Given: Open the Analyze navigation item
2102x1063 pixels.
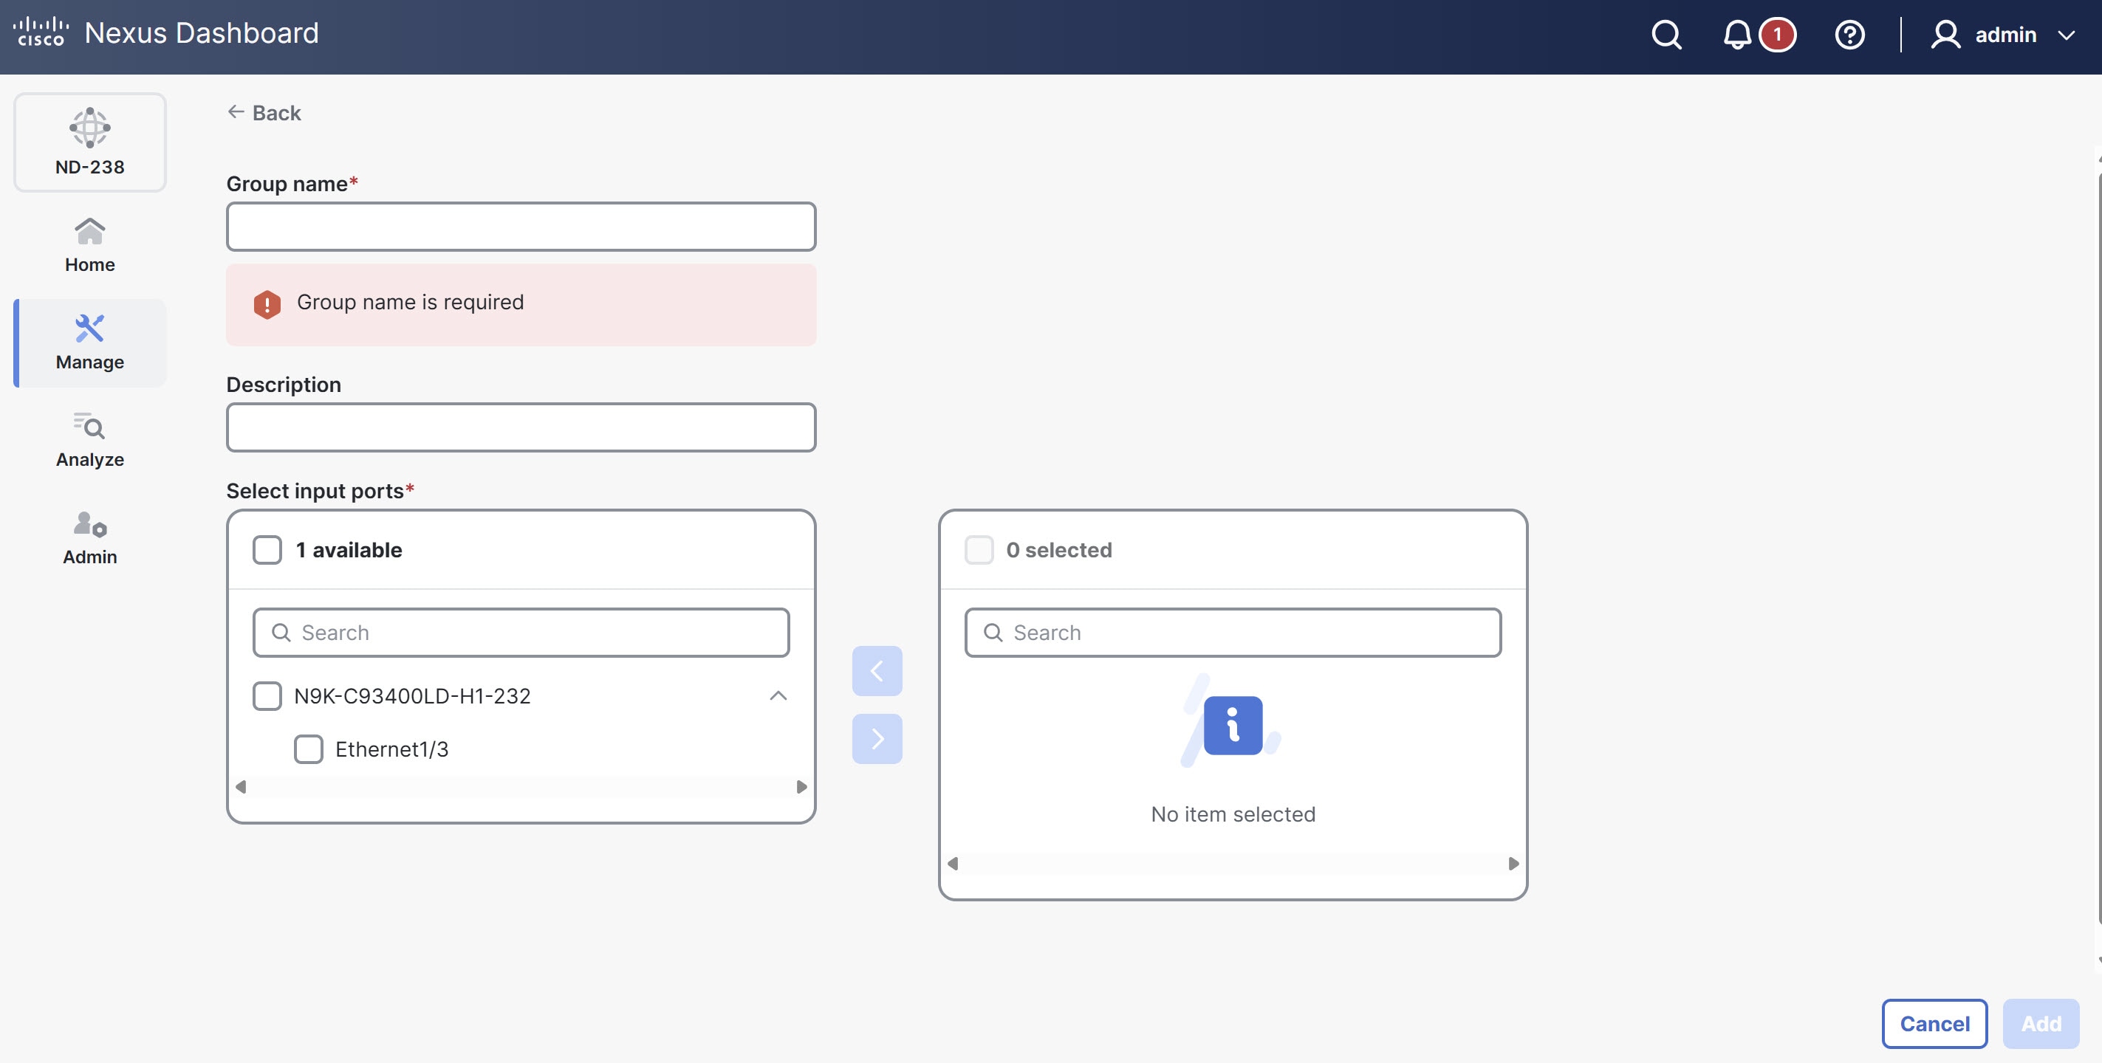Looking at the screenshot, I should pyautogui.click(x=90, y=441).
